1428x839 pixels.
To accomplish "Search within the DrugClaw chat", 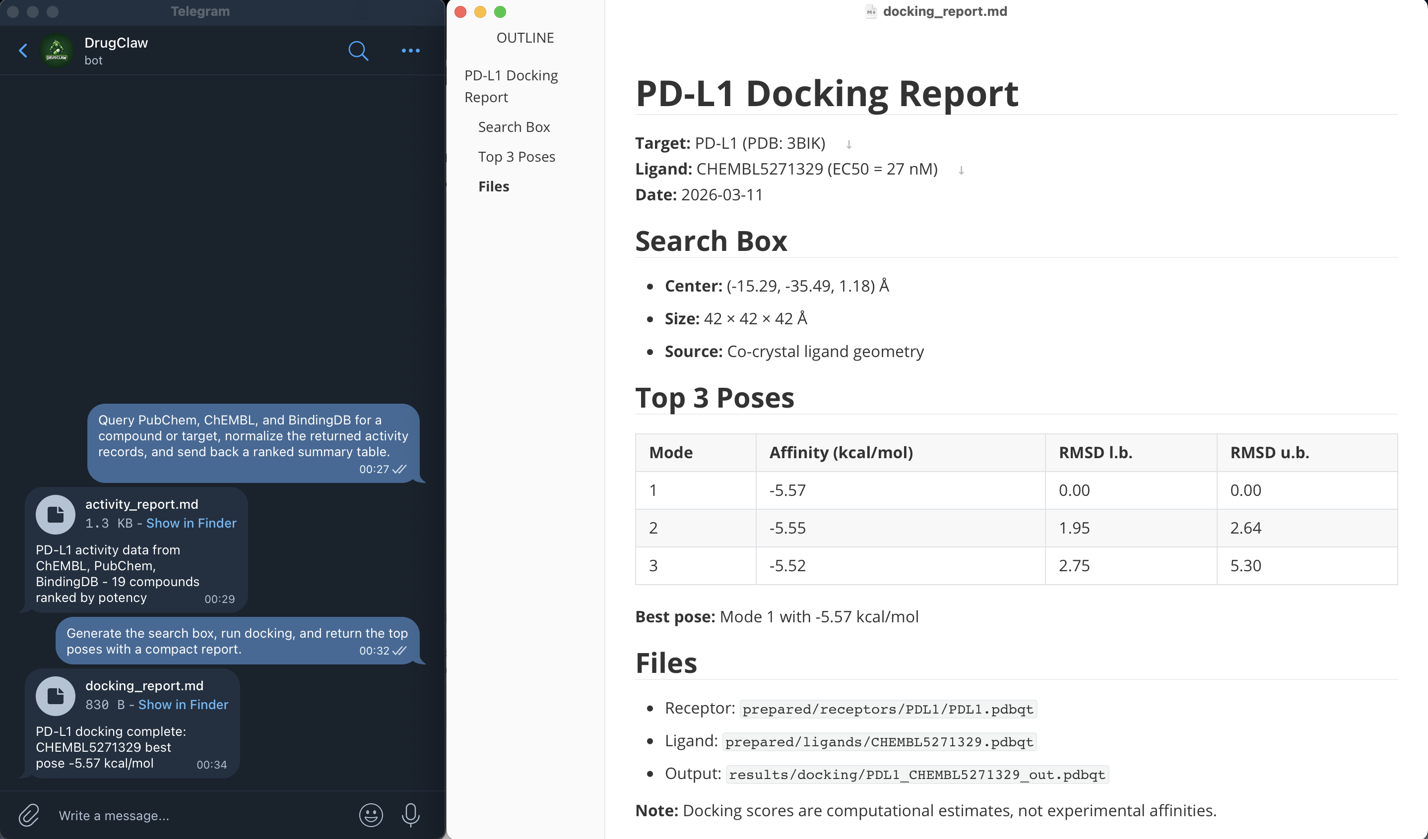I will (358, 51).
